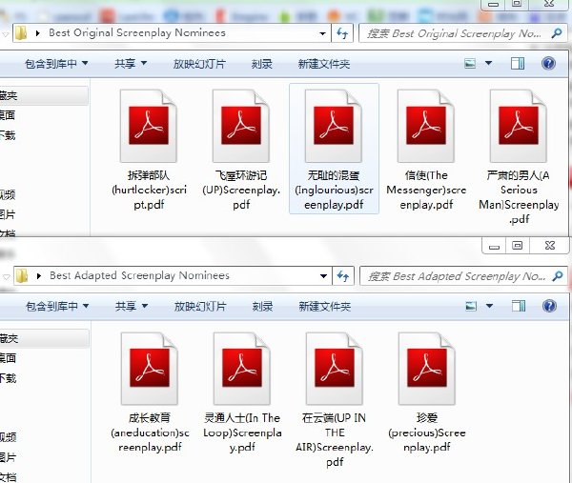Screen dimensions: 572x483
Task: Click 刻录 in Adapted Screenplay window
Action: [x=263, y=306]
